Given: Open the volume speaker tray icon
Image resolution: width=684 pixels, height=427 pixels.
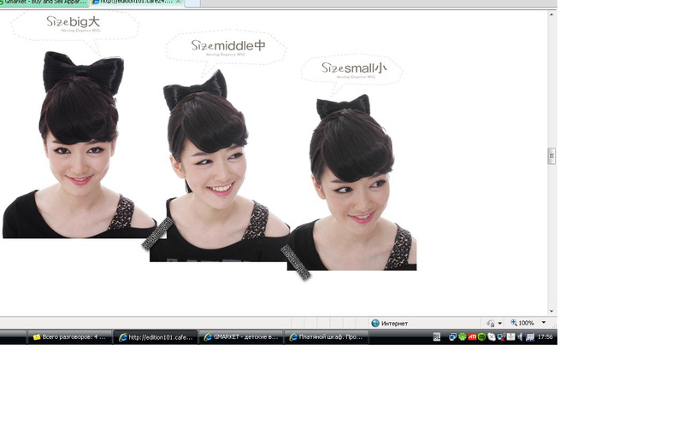Looking at the screenshot, I should 520,337.
